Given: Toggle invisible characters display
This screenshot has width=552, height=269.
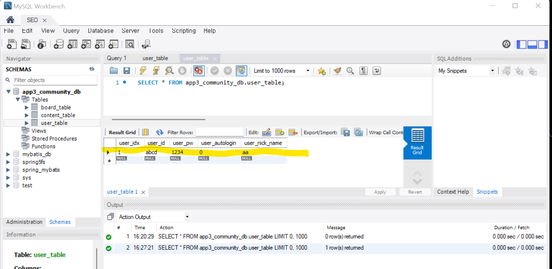Looking at the screenshot, I should (364, 70).
